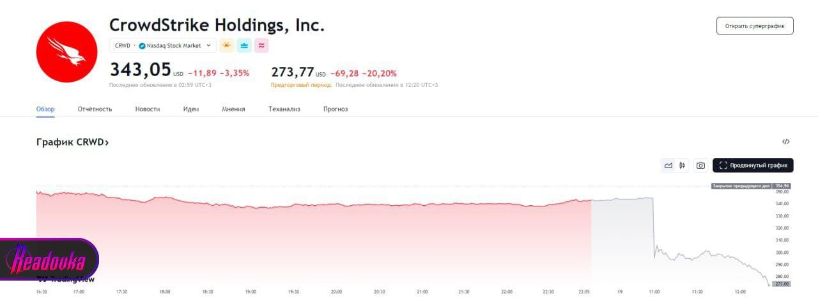The height and width of the screenshot is (303, 818).
Task: Select the Теханализ tab
Action: coord(284,109)
